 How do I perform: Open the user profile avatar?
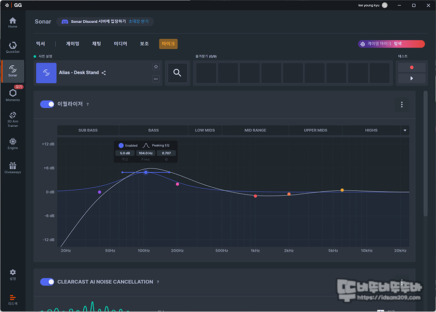click(385, 5)
